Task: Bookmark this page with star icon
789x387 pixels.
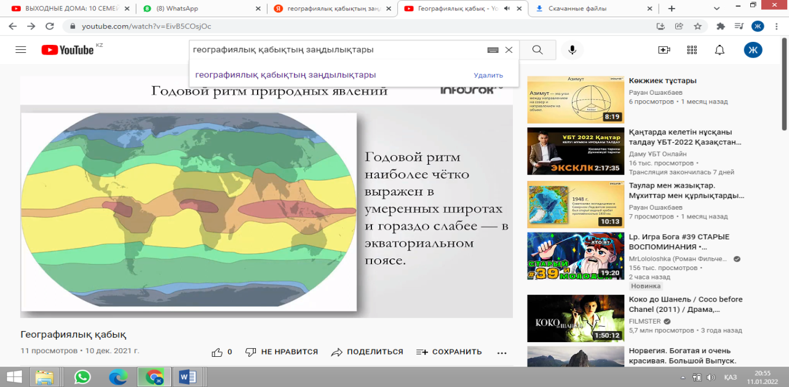Action: (697, 26)
